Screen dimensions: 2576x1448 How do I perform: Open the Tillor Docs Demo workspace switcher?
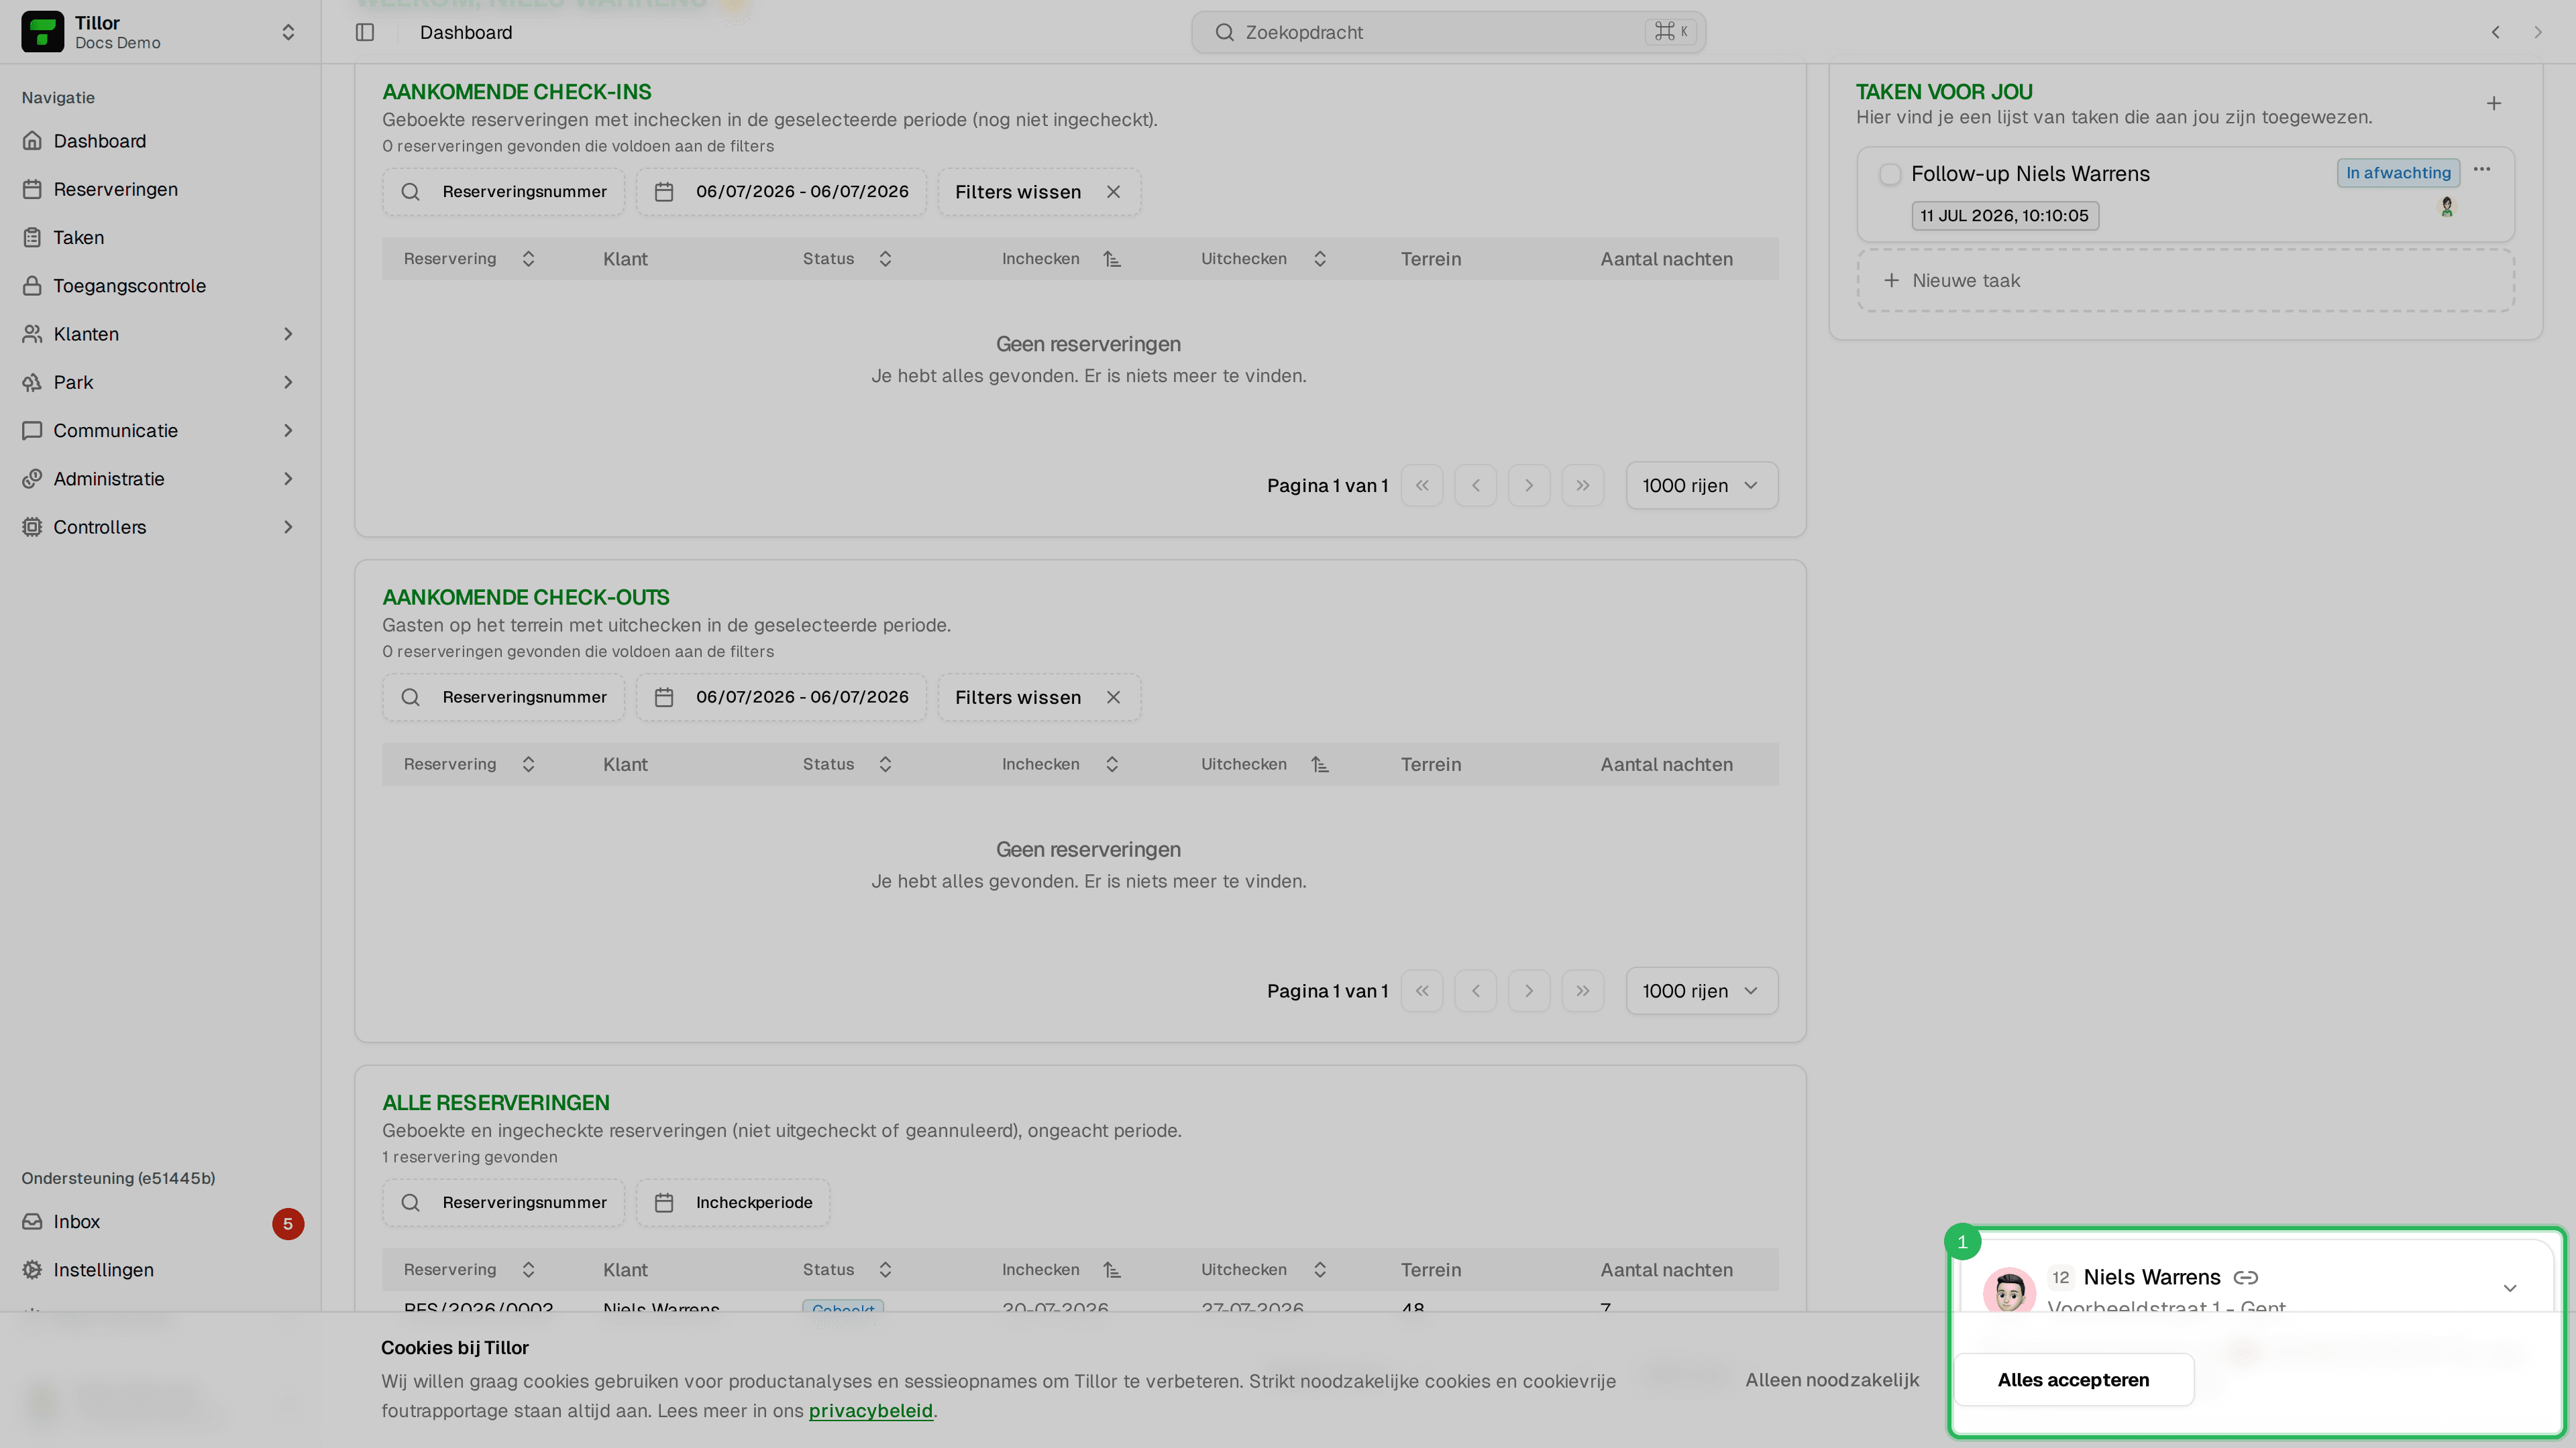[160, 32]
